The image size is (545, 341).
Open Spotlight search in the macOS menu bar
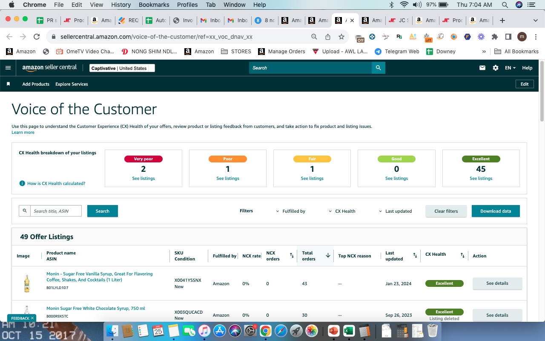[x=505, y=5]
